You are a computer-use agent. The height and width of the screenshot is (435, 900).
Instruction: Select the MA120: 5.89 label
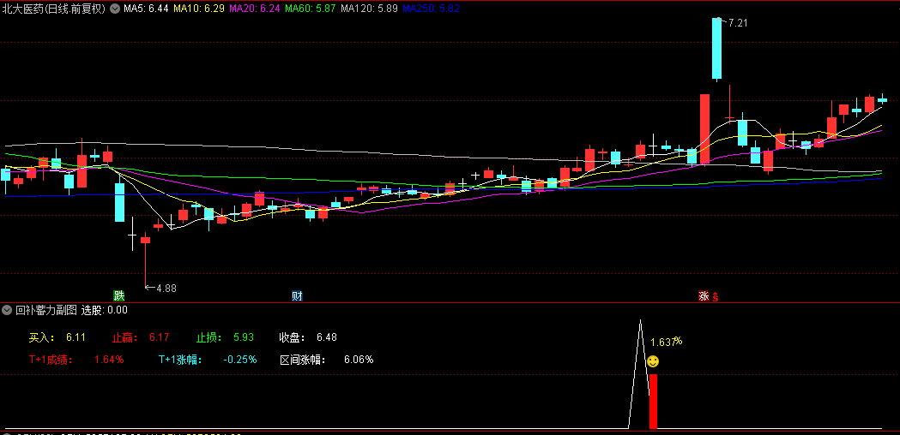[369, 9]
